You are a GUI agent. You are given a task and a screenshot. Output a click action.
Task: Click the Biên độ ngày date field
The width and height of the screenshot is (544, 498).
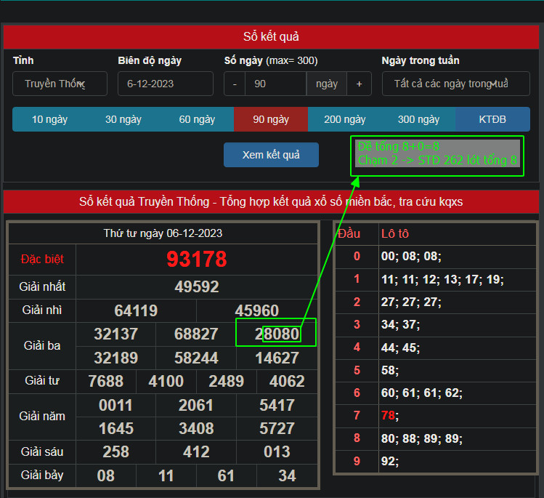pos(165,84)
